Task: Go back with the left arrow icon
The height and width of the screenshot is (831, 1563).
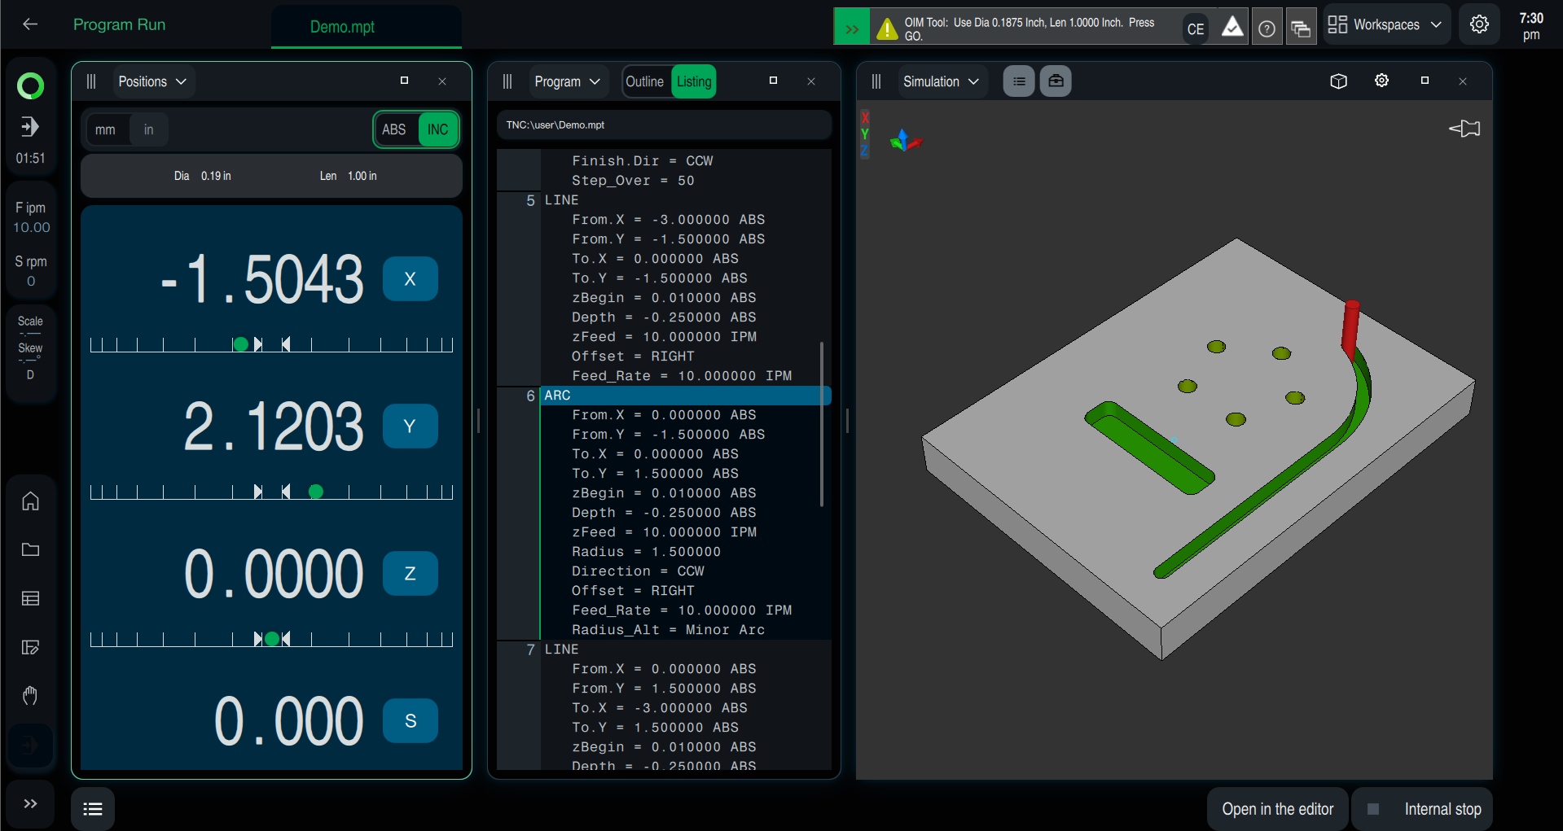Action: (x=30, y=24)
